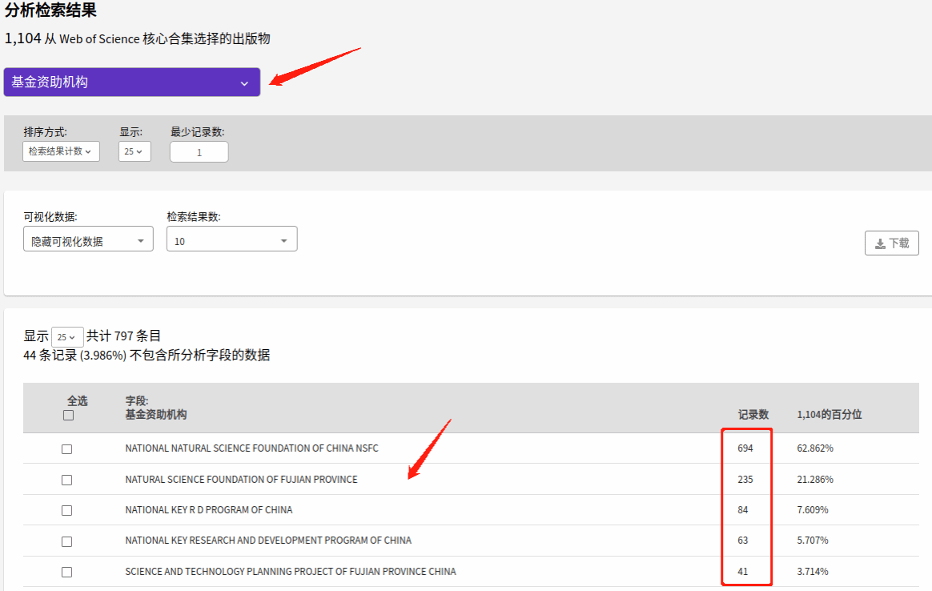Click the 1,104 publications summary line
Viewport: 932px width, 591px height.
(x=137, y=38)
